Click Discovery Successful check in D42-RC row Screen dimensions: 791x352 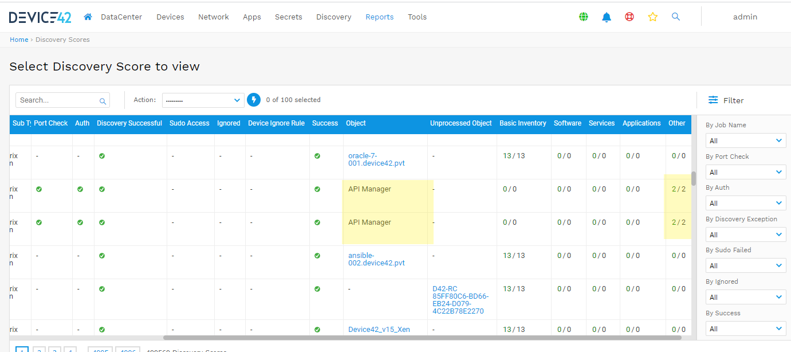[102, 289]
